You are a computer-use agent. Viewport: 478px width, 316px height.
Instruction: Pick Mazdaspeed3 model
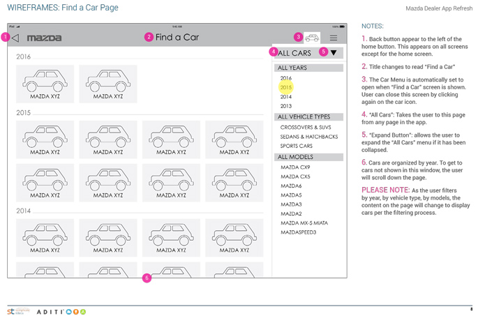[299, 232]
